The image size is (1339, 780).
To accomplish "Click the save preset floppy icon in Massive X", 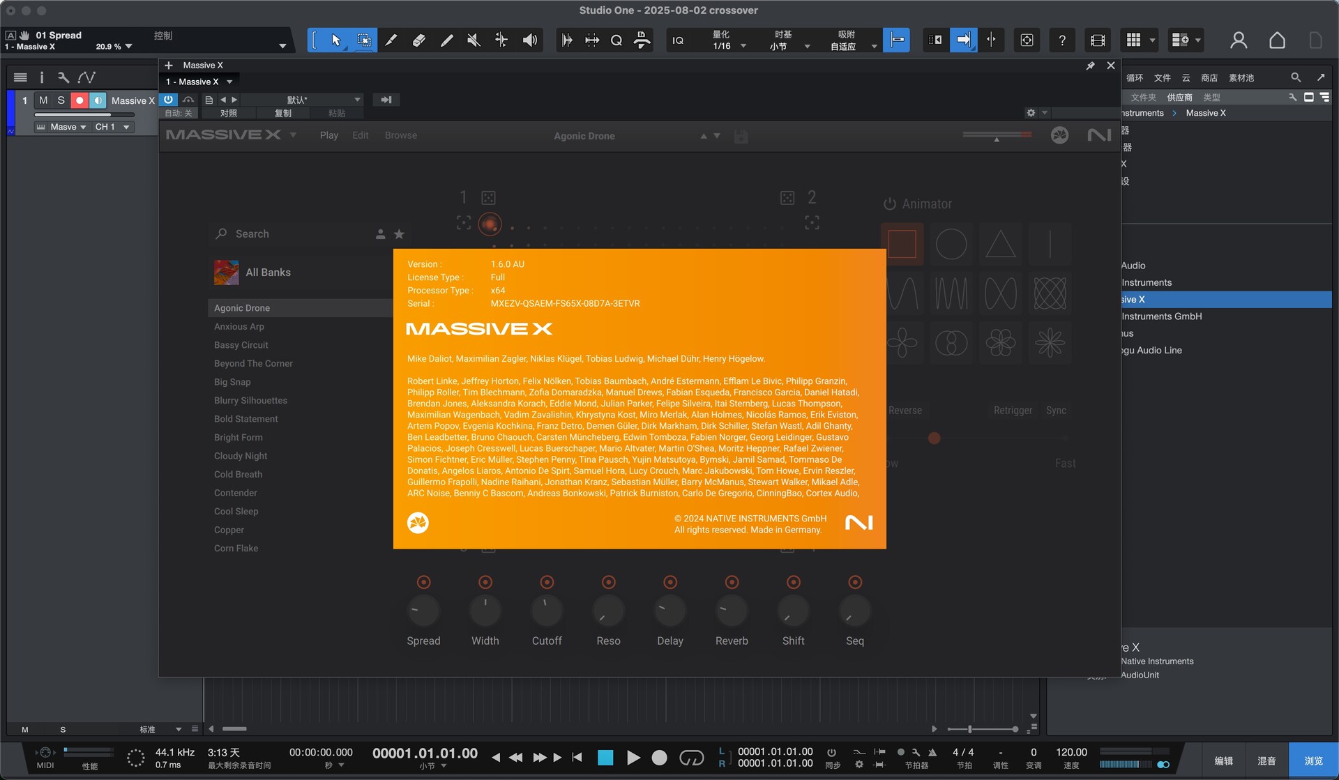I will coord(741,136).
